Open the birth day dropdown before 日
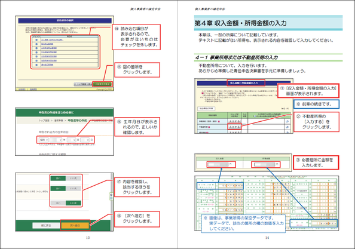The width and height of the screenshot is (355, 249). 85,140
